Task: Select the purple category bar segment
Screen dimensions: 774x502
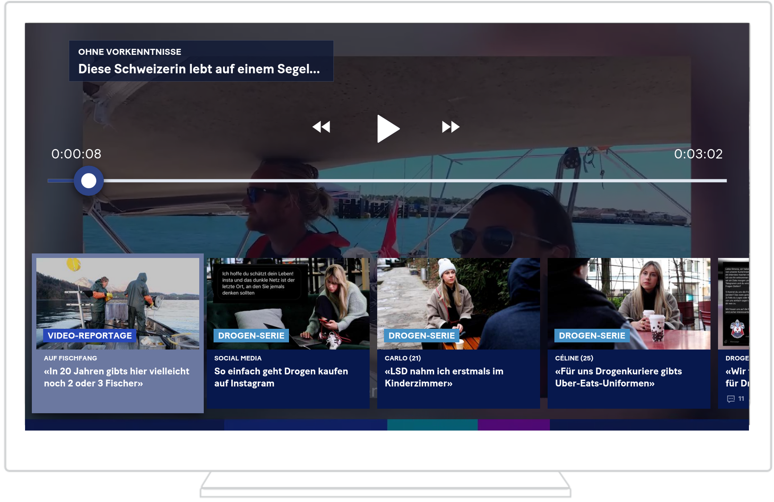Action: click(x=513, y=425)
